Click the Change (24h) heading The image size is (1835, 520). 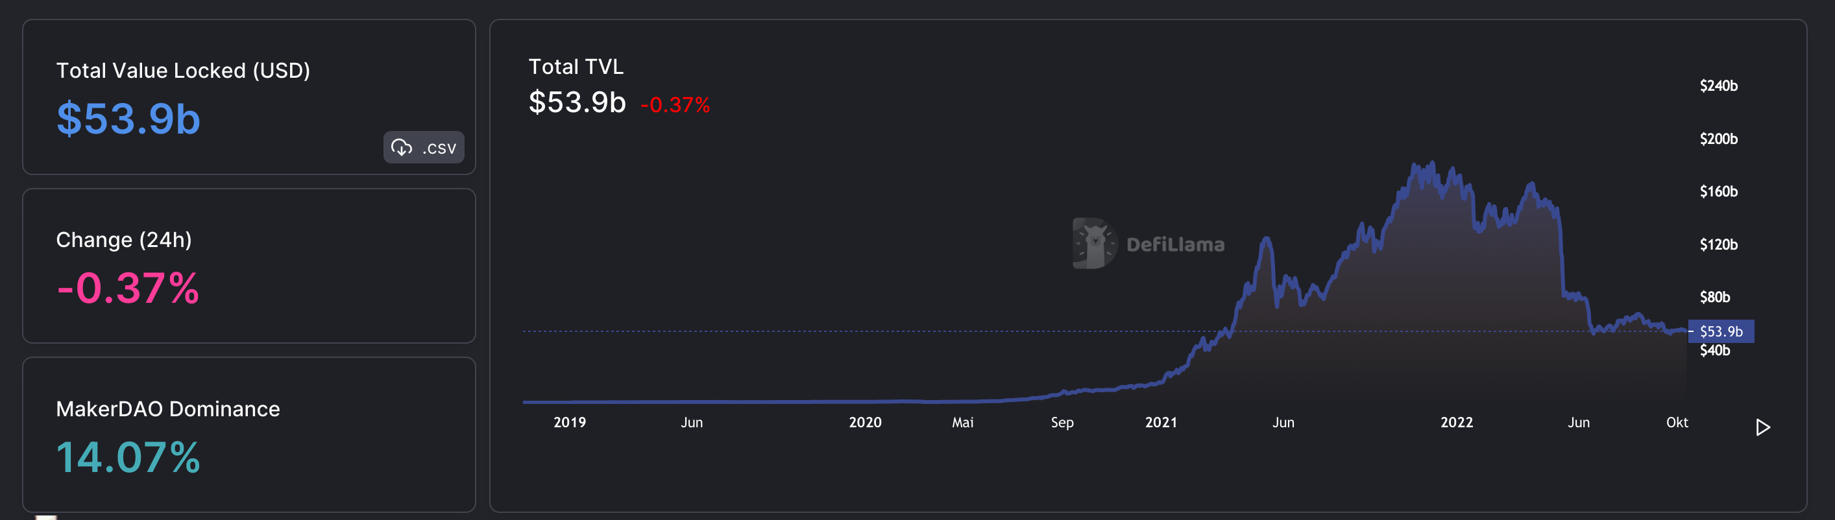(x=124, y=241)
